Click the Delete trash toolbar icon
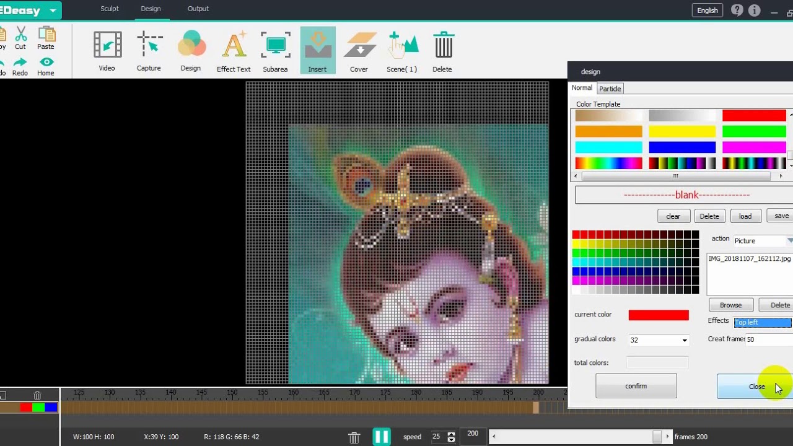Image resolution: width=793 pixels, height=446 pixels. click(x=442, y=51)
